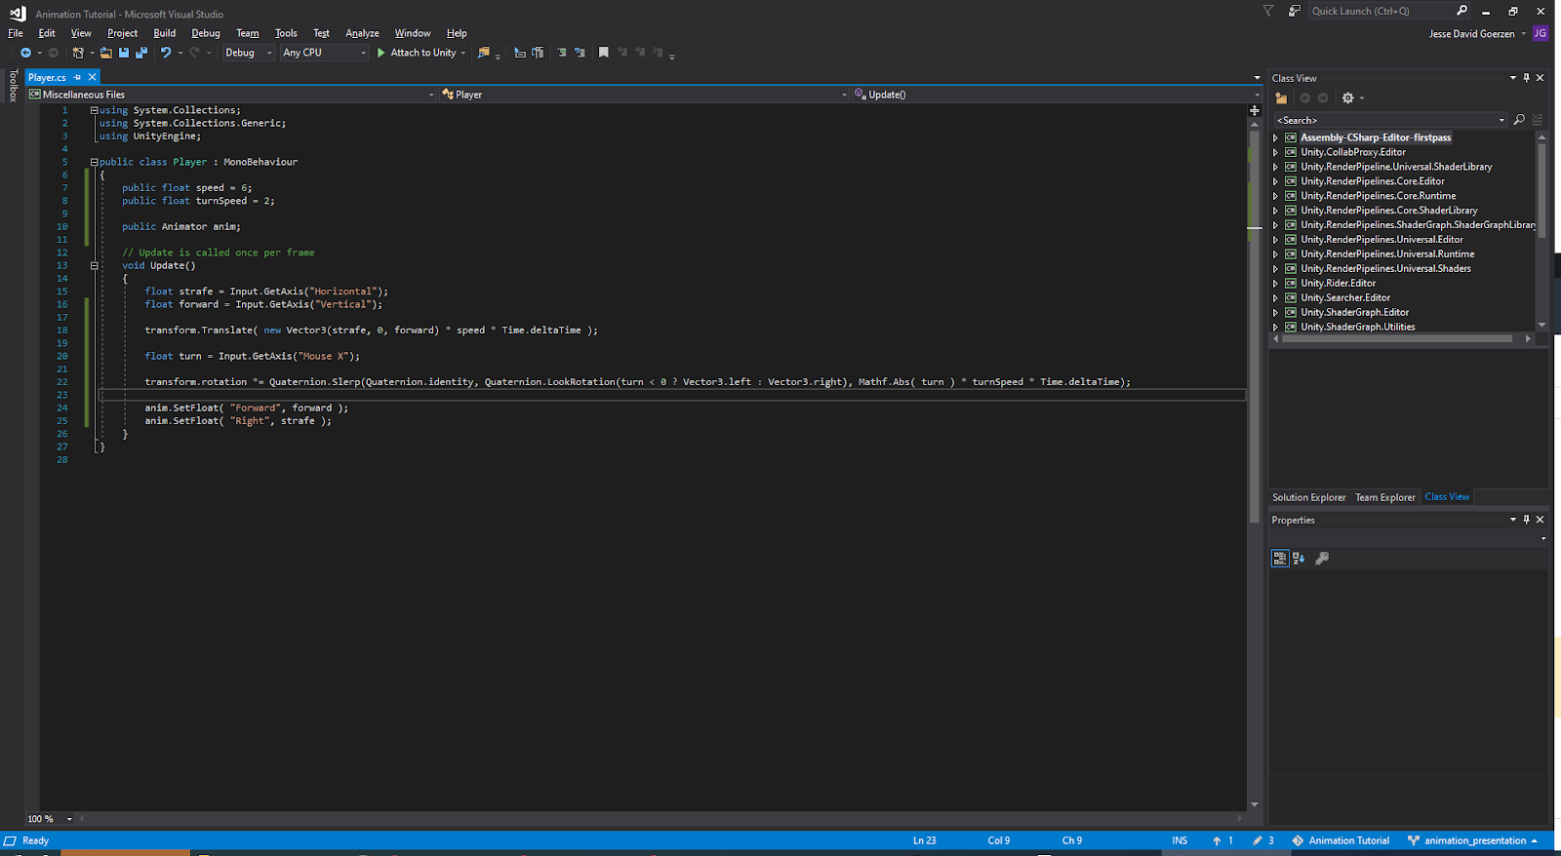Toggle a bookmark with the bookmark icon
The height and width of the screenshot is (856, 1561).
[604, 53]
